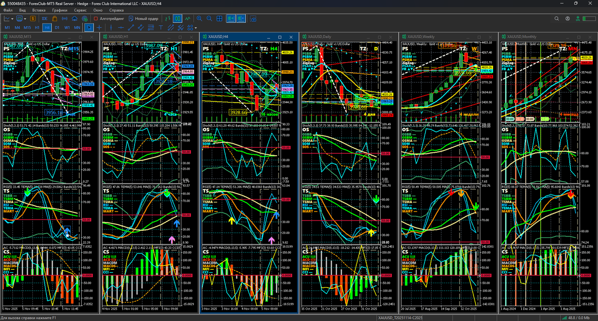The width and height of the screenshot is (598, 321).
Task: Select the H4 timeframe button
Action: 47,27
